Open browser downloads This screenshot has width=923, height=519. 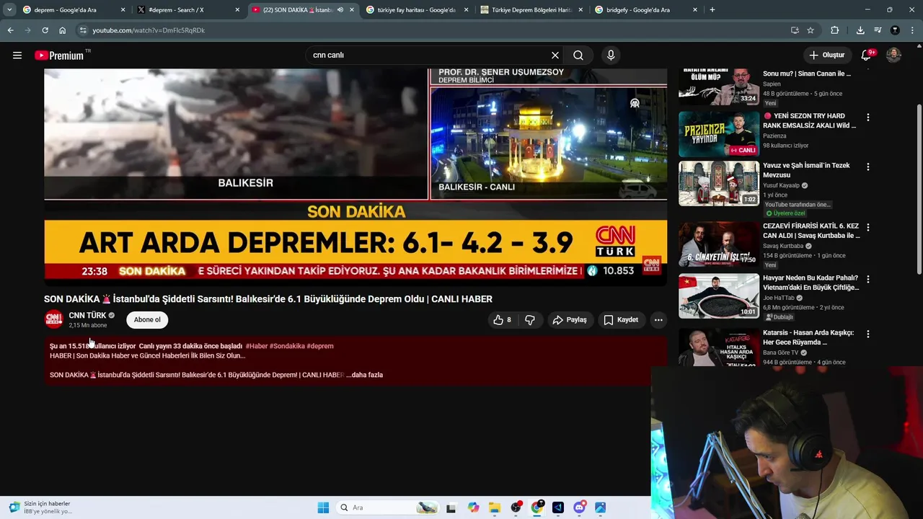click(x=860, y=30)
